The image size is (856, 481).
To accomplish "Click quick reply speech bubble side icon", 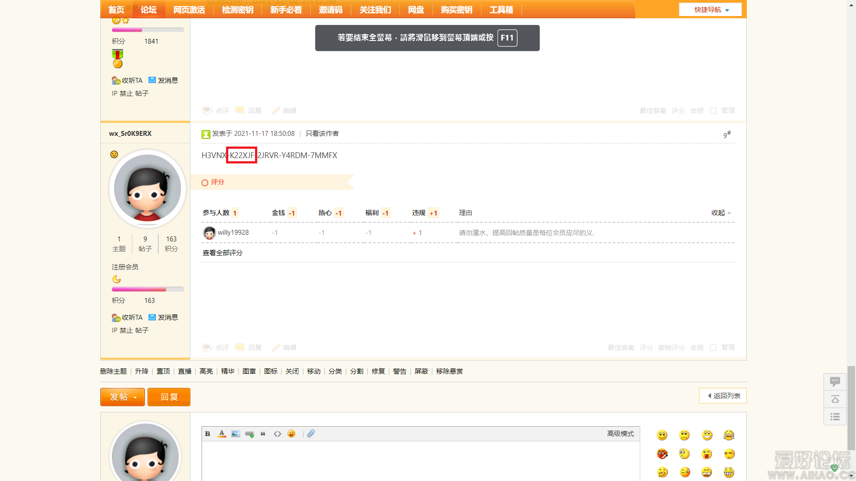I will (x=835, y=382).
